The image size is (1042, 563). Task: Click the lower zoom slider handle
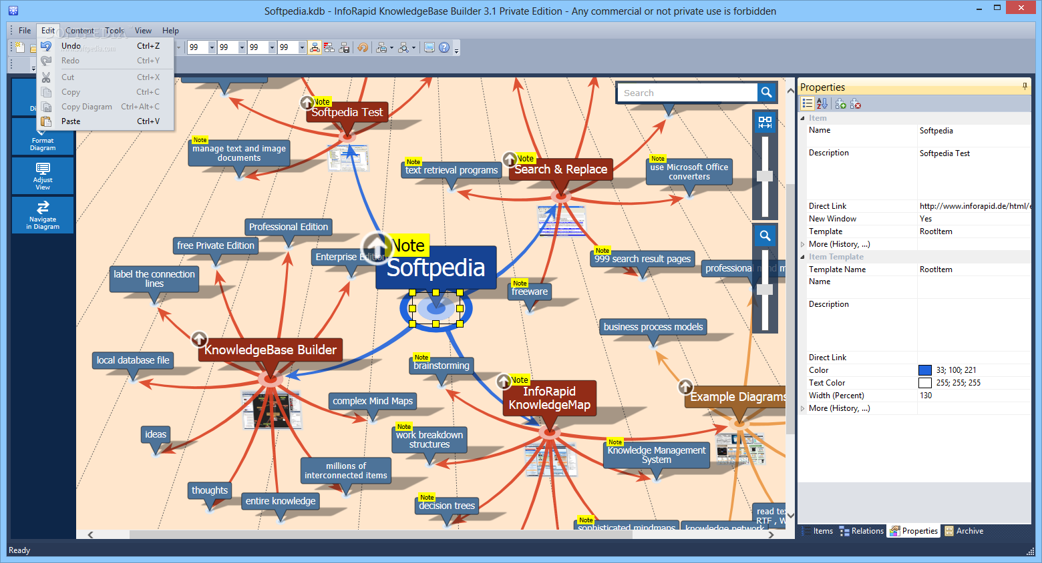pyautogui.click(x=765, y=290)
